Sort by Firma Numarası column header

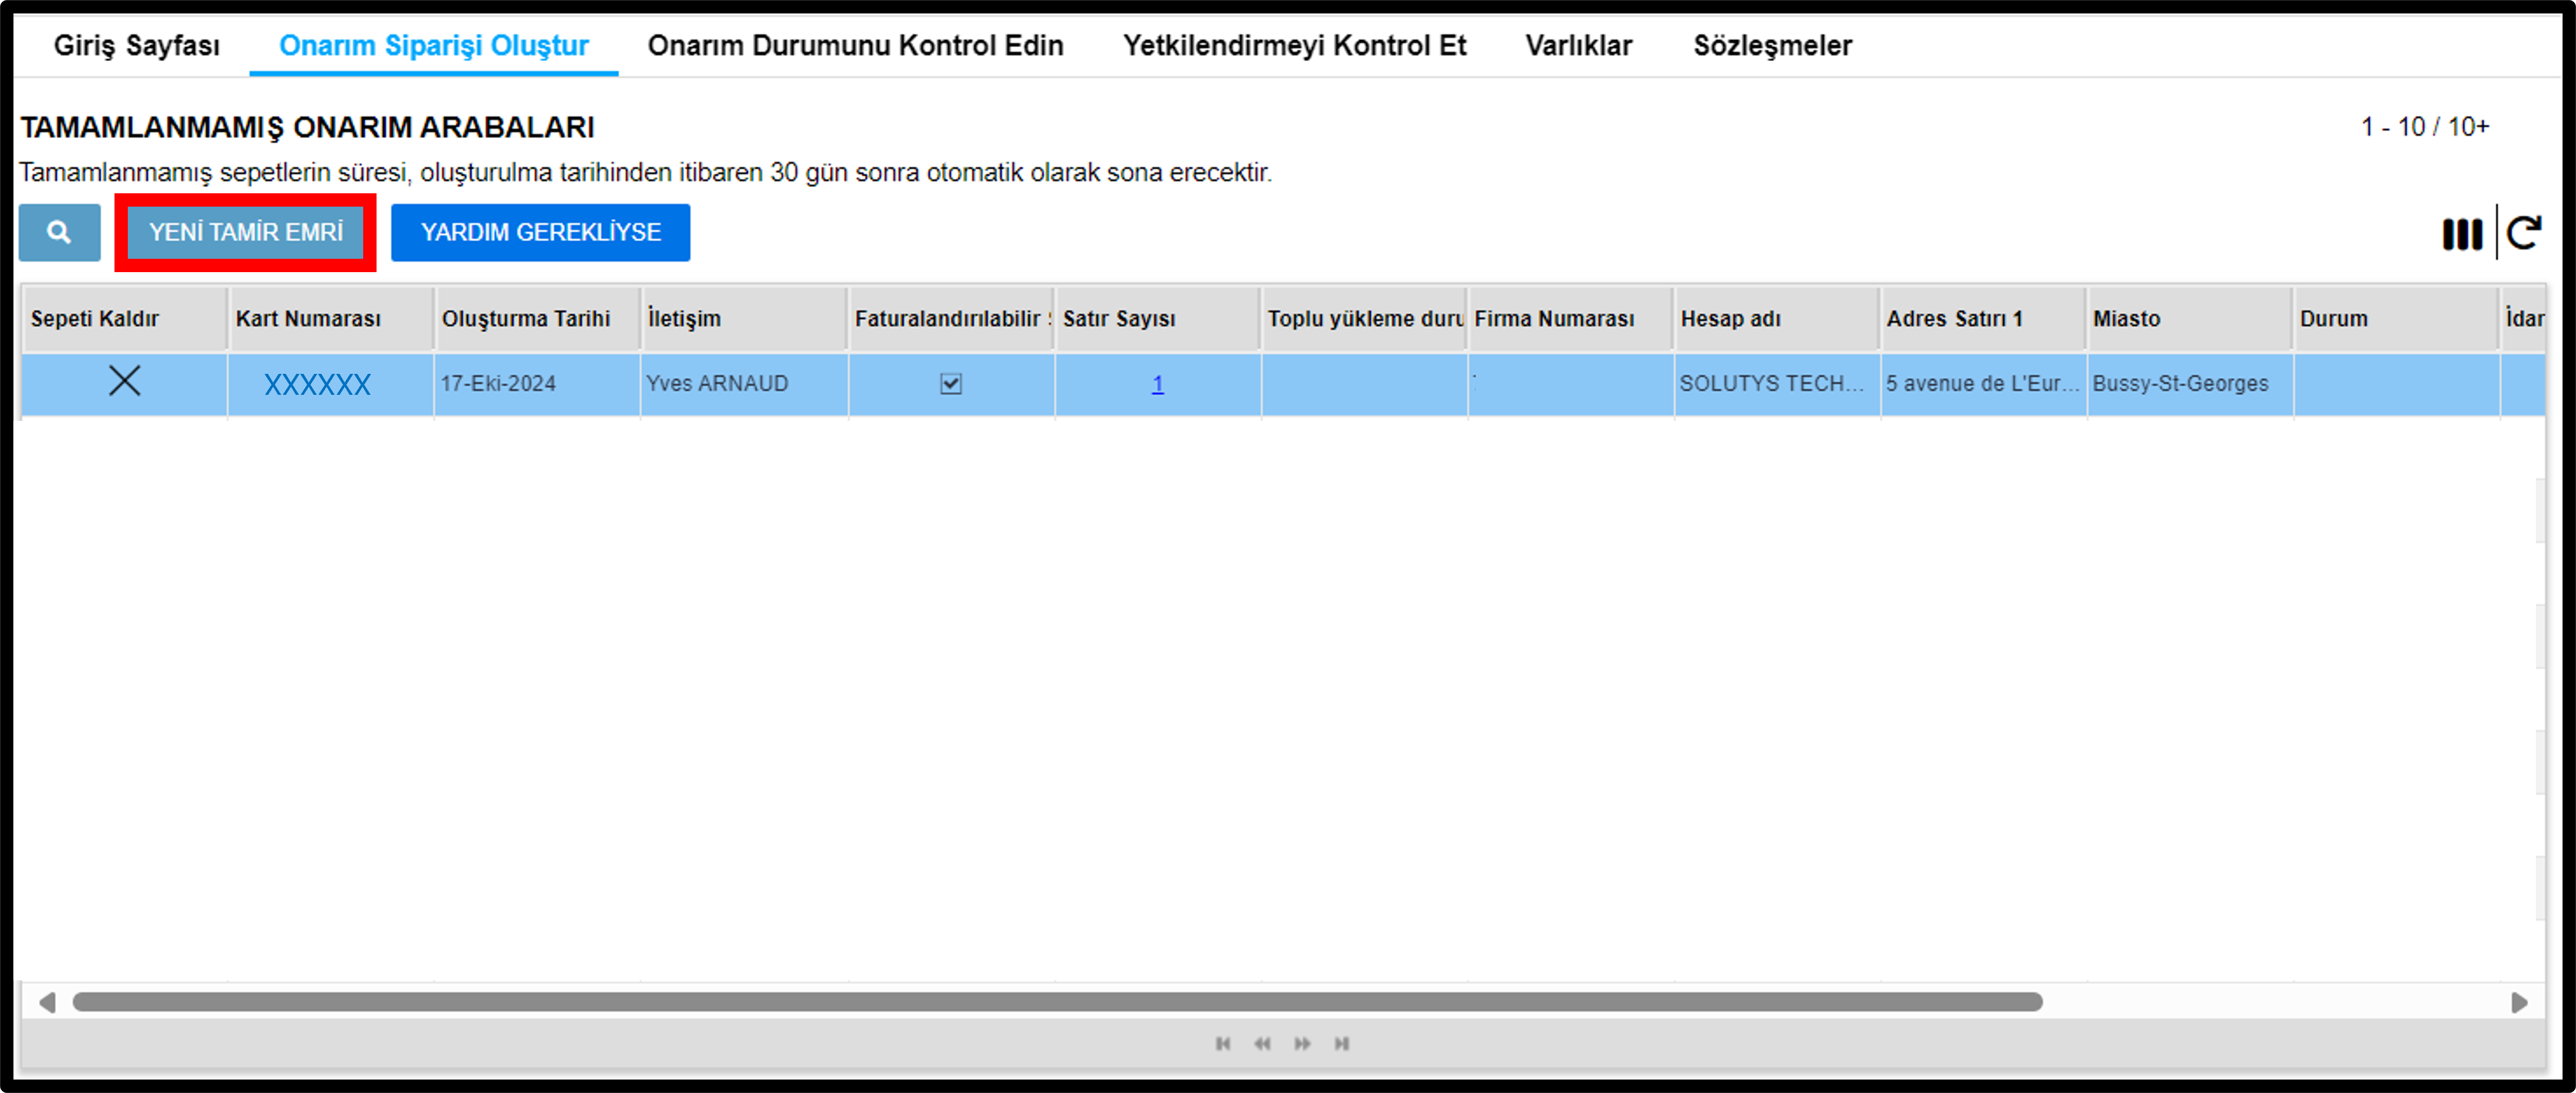[x=1570, y=318]
